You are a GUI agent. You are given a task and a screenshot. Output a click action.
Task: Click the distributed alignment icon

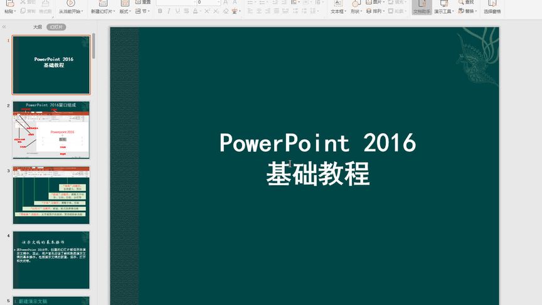[285, 11]
